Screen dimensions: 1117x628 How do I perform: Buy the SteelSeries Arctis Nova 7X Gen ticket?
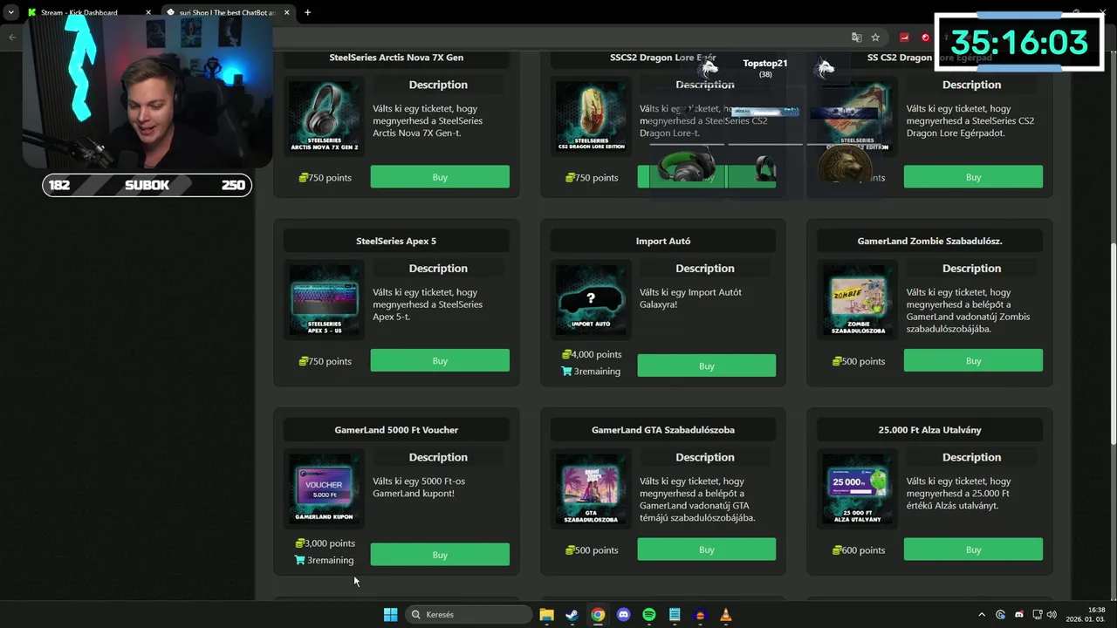tap(440, 177)
